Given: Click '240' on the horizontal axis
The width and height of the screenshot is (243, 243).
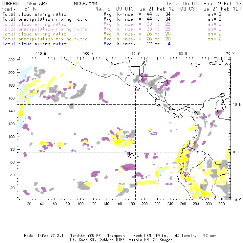Looking at the screenshot, I should pos(170,204).
